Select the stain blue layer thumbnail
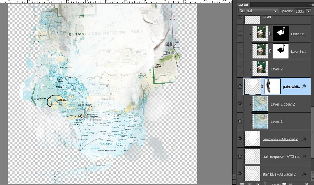Image resolution: width=314 pixels, height=185 pixels. click(x=252, y=173)
